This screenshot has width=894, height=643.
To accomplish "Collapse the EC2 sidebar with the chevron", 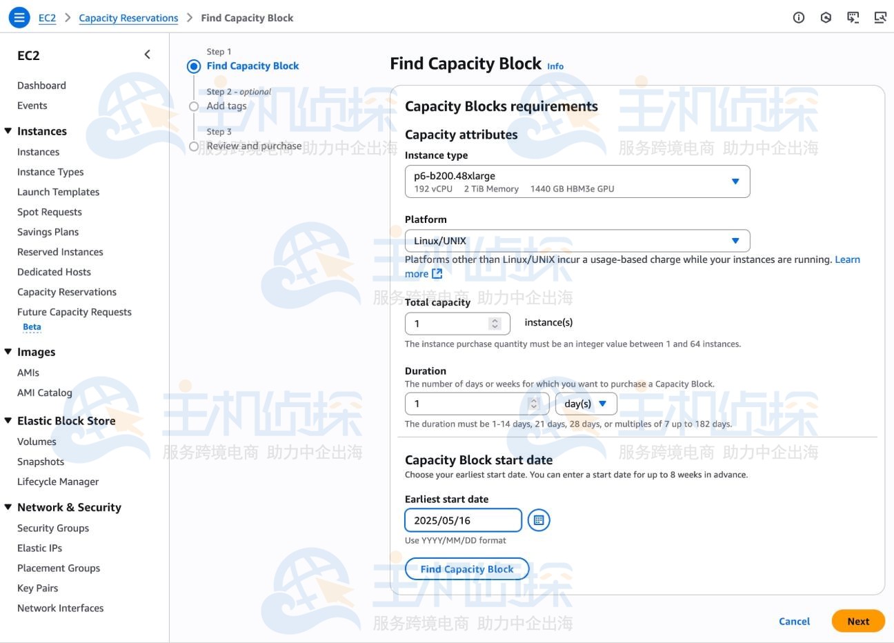I will pos(146,54).
